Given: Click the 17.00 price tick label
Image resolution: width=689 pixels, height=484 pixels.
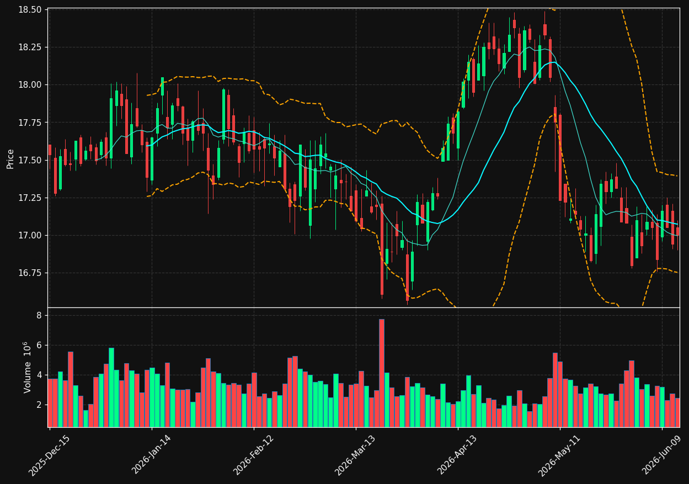Looking at the screenshot, I should pyautogui.click(x=30, y=236).
